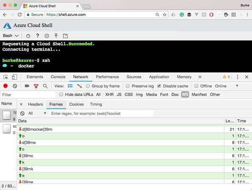The width and height of the screenshot is (252, 190).
Task: Filter requests by XHR
Action: (x=109, y=95)
